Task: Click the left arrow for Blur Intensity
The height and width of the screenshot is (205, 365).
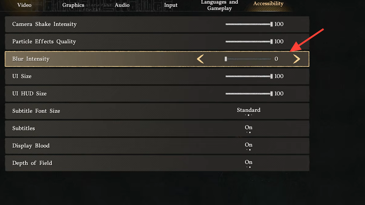Action: click(x=200, y=59)
